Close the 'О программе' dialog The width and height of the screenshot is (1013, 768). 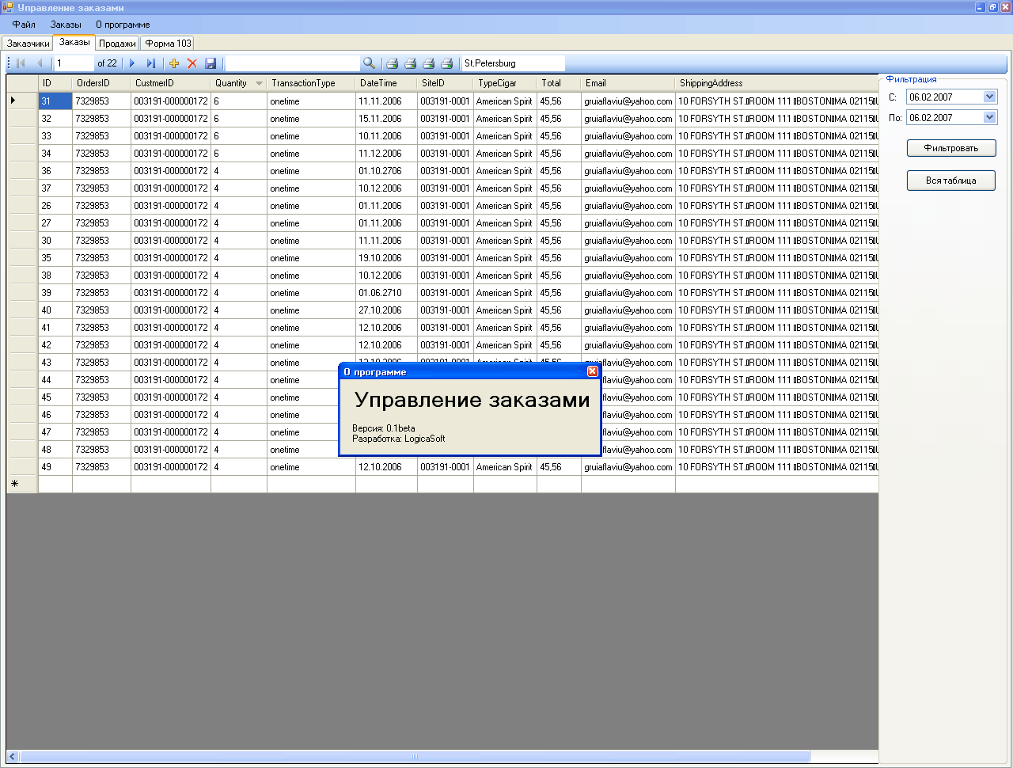pos(592,371)
